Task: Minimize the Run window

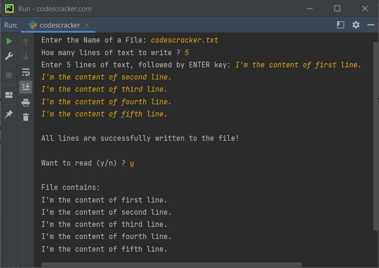Action: [x=310, y=9]
